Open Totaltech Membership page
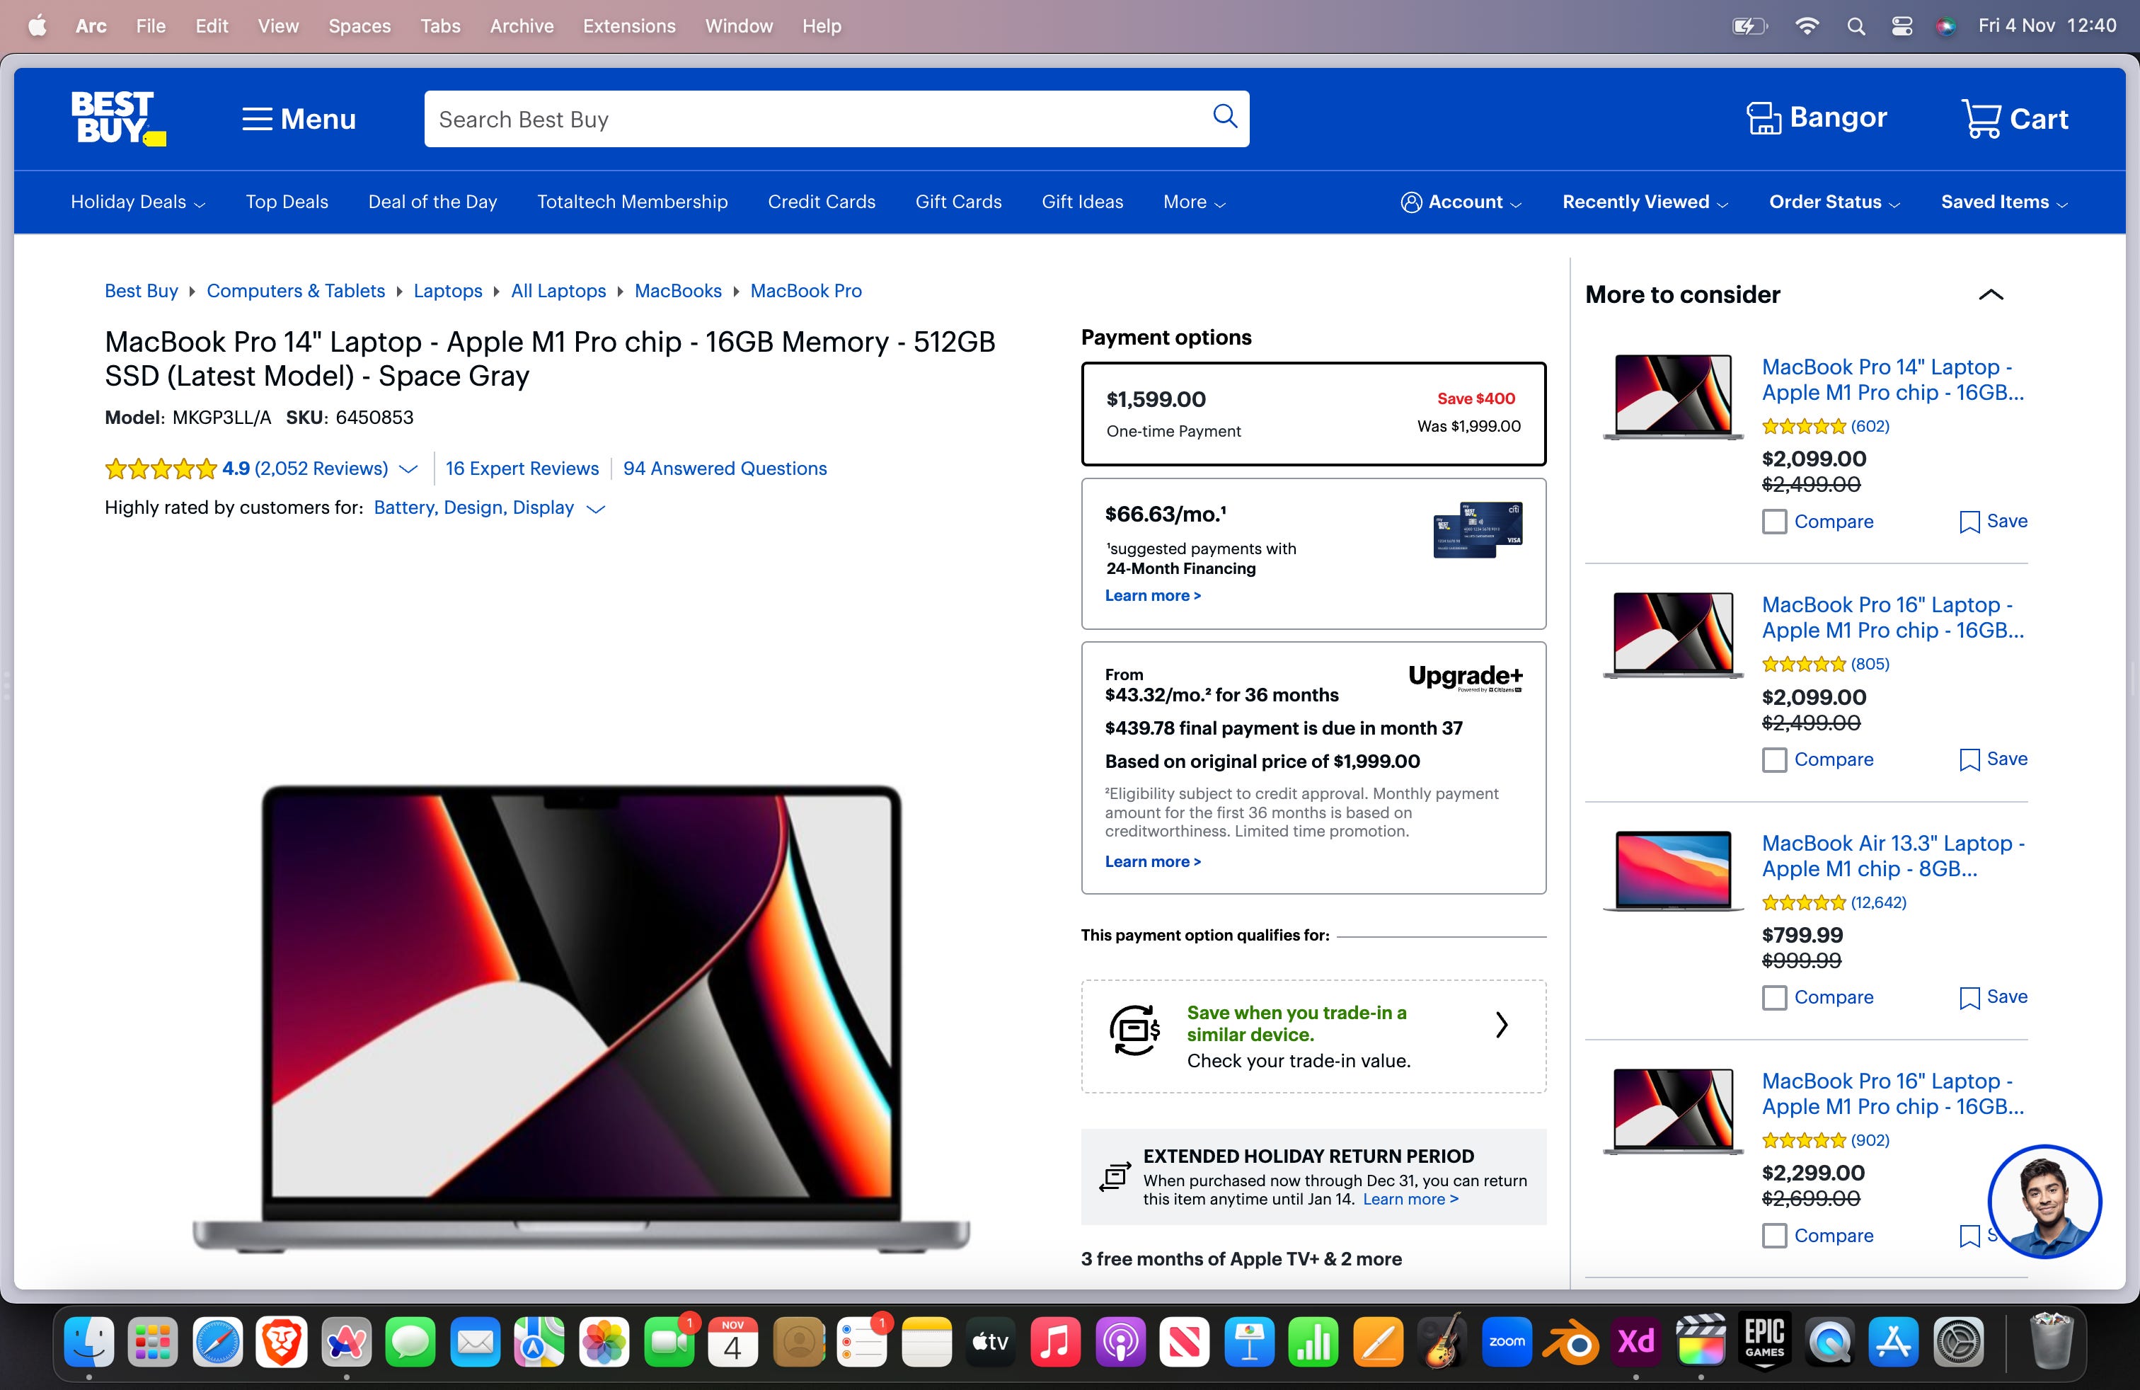The image size is (2140, 1390). point(632,202)
